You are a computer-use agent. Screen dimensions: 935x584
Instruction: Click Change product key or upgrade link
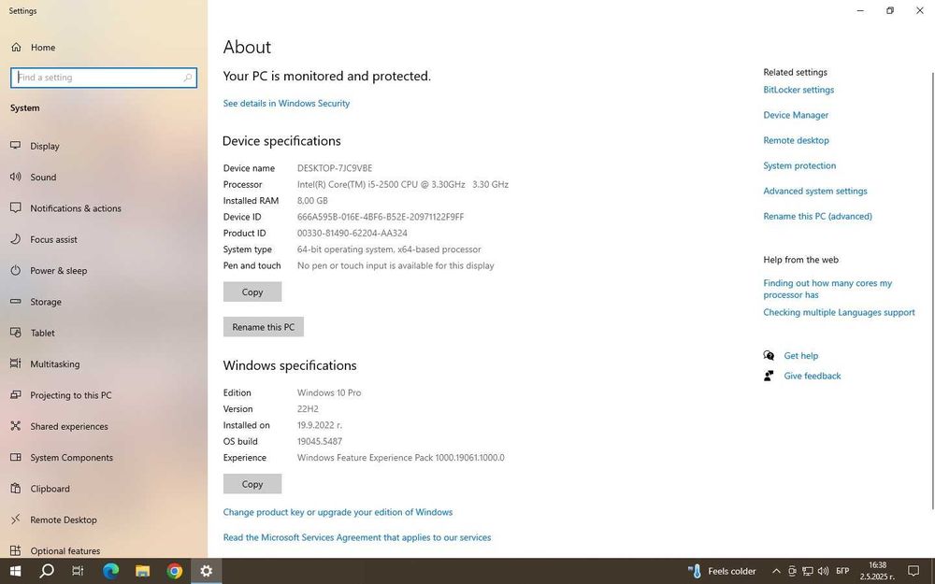pos(338,512)
